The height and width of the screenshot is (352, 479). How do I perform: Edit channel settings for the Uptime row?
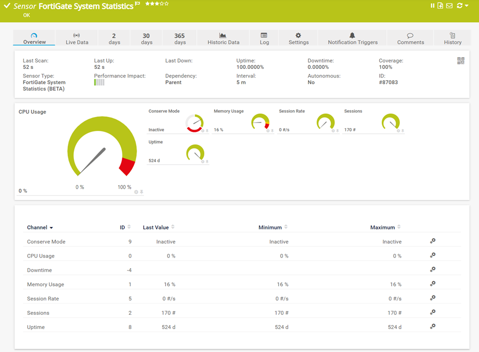click(x=433, y=327)
